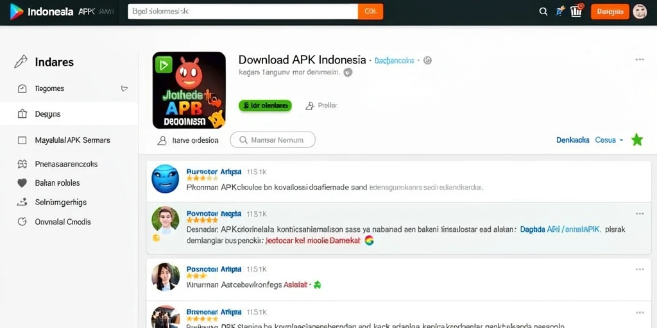Open Selnbmgerhigs sidebar entry

[61, 202]
